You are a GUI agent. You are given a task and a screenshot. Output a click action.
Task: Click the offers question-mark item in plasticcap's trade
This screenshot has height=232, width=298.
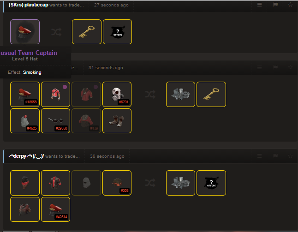coord(118,32)
